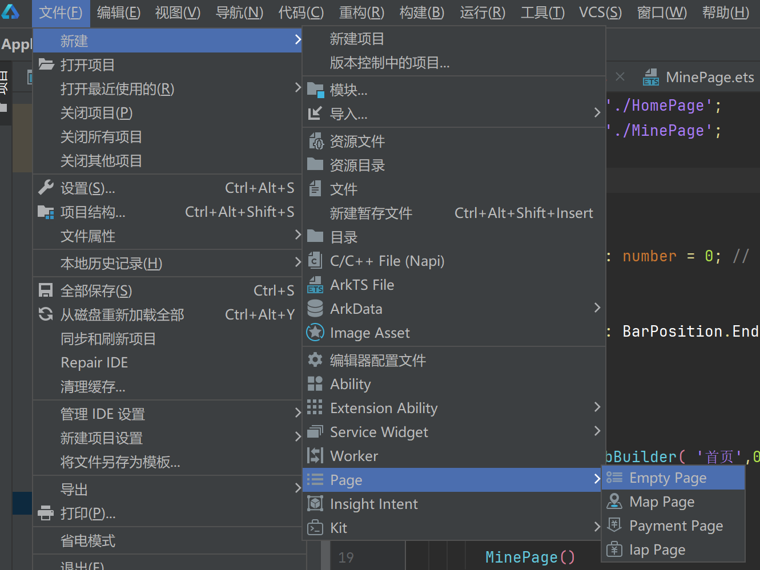Select 关闭所有项目 menu entry
760x570 pixels.
click(167, 136)
